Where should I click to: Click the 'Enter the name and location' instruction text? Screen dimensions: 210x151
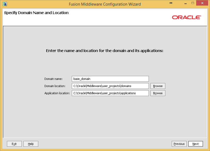[104, 51]
